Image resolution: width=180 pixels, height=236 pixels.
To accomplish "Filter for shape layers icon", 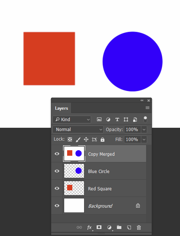I will pyautogui.click(x=126, y=120).
